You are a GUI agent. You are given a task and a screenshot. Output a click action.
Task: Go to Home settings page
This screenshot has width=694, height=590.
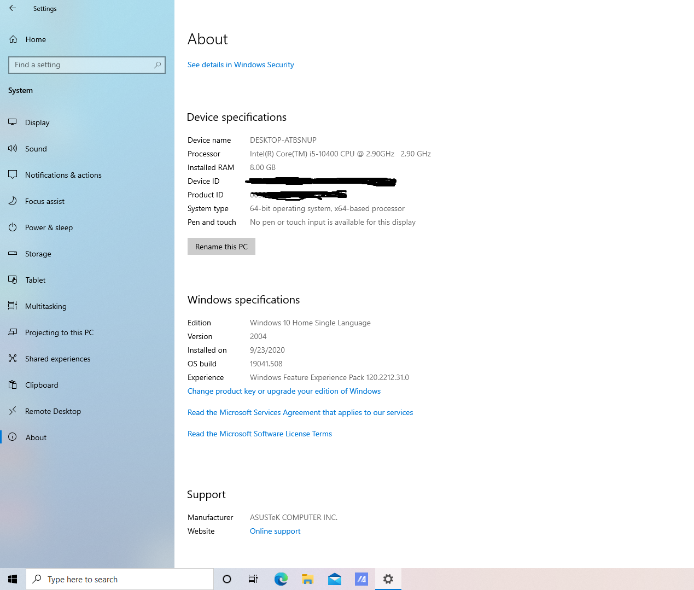(x=36, y=39)
